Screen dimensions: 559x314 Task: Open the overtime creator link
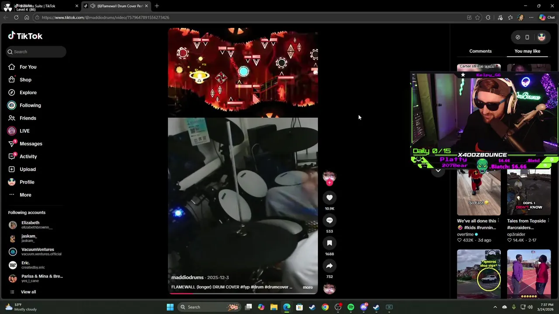coord(466,234)
